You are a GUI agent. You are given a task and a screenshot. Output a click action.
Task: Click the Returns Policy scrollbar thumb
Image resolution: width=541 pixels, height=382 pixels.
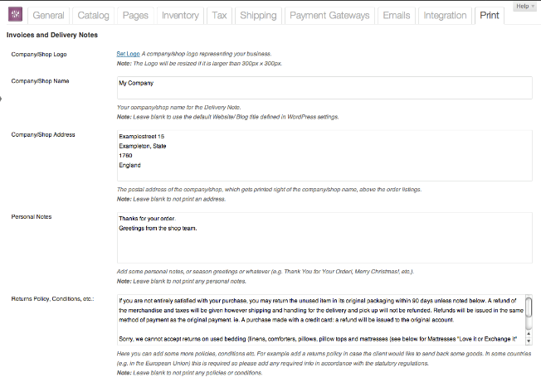point(529,307)
